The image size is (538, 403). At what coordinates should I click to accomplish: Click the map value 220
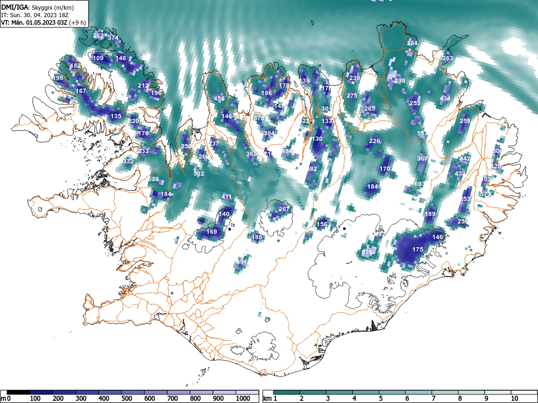click(x=133, y=121)
